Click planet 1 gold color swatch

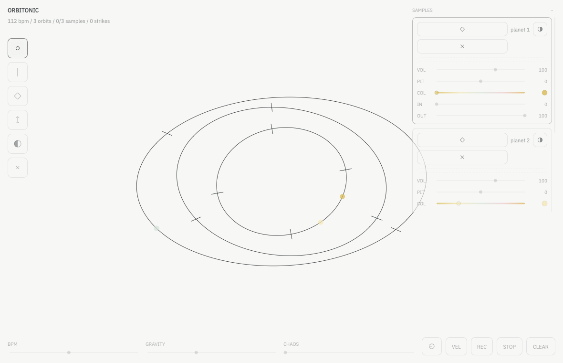(x=545, y=93)
